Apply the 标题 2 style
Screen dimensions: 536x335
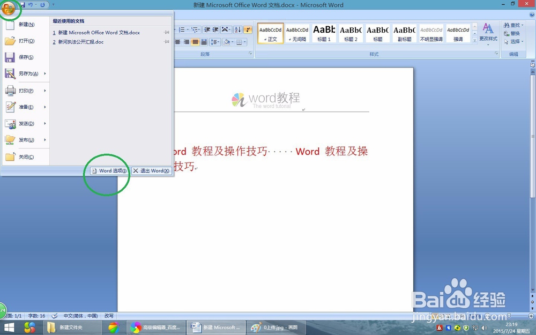click(x=351, y=33)
